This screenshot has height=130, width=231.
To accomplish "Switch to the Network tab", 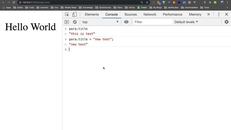I will coord(150,14).
